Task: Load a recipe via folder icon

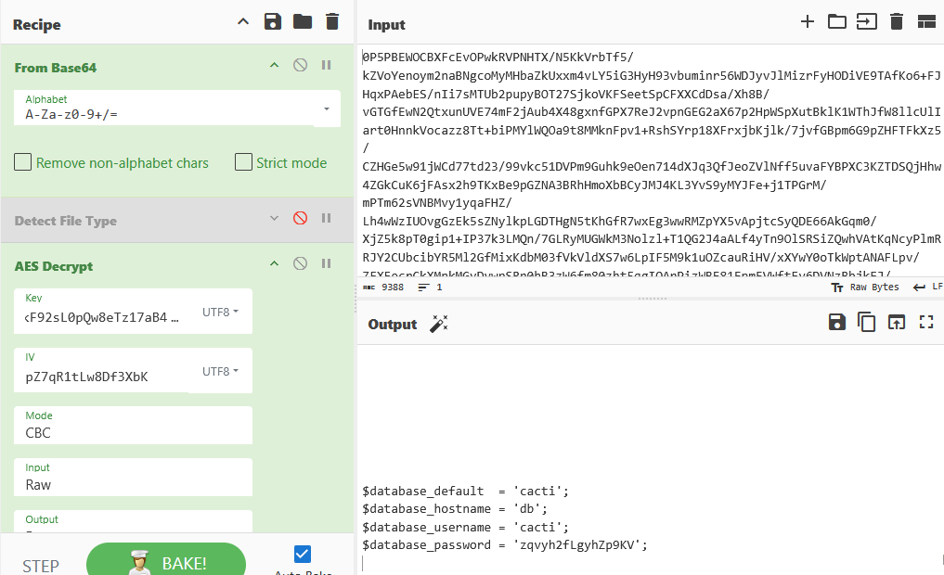Action: coord(303,22)
